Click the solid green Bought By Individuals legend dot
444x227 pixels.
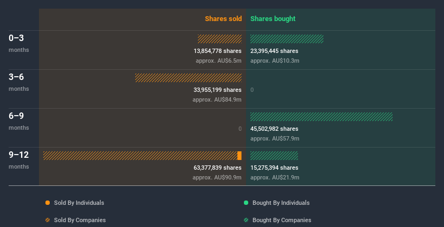(246, 203)
